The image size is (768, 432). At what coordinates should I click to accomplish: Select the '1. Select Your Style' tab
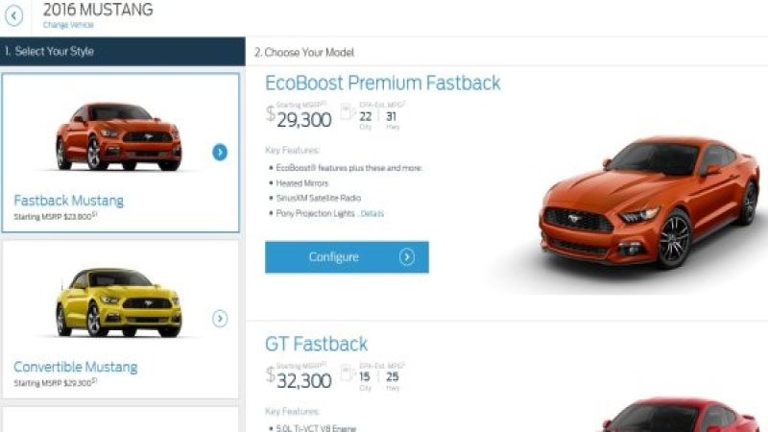tap(123, 52)
